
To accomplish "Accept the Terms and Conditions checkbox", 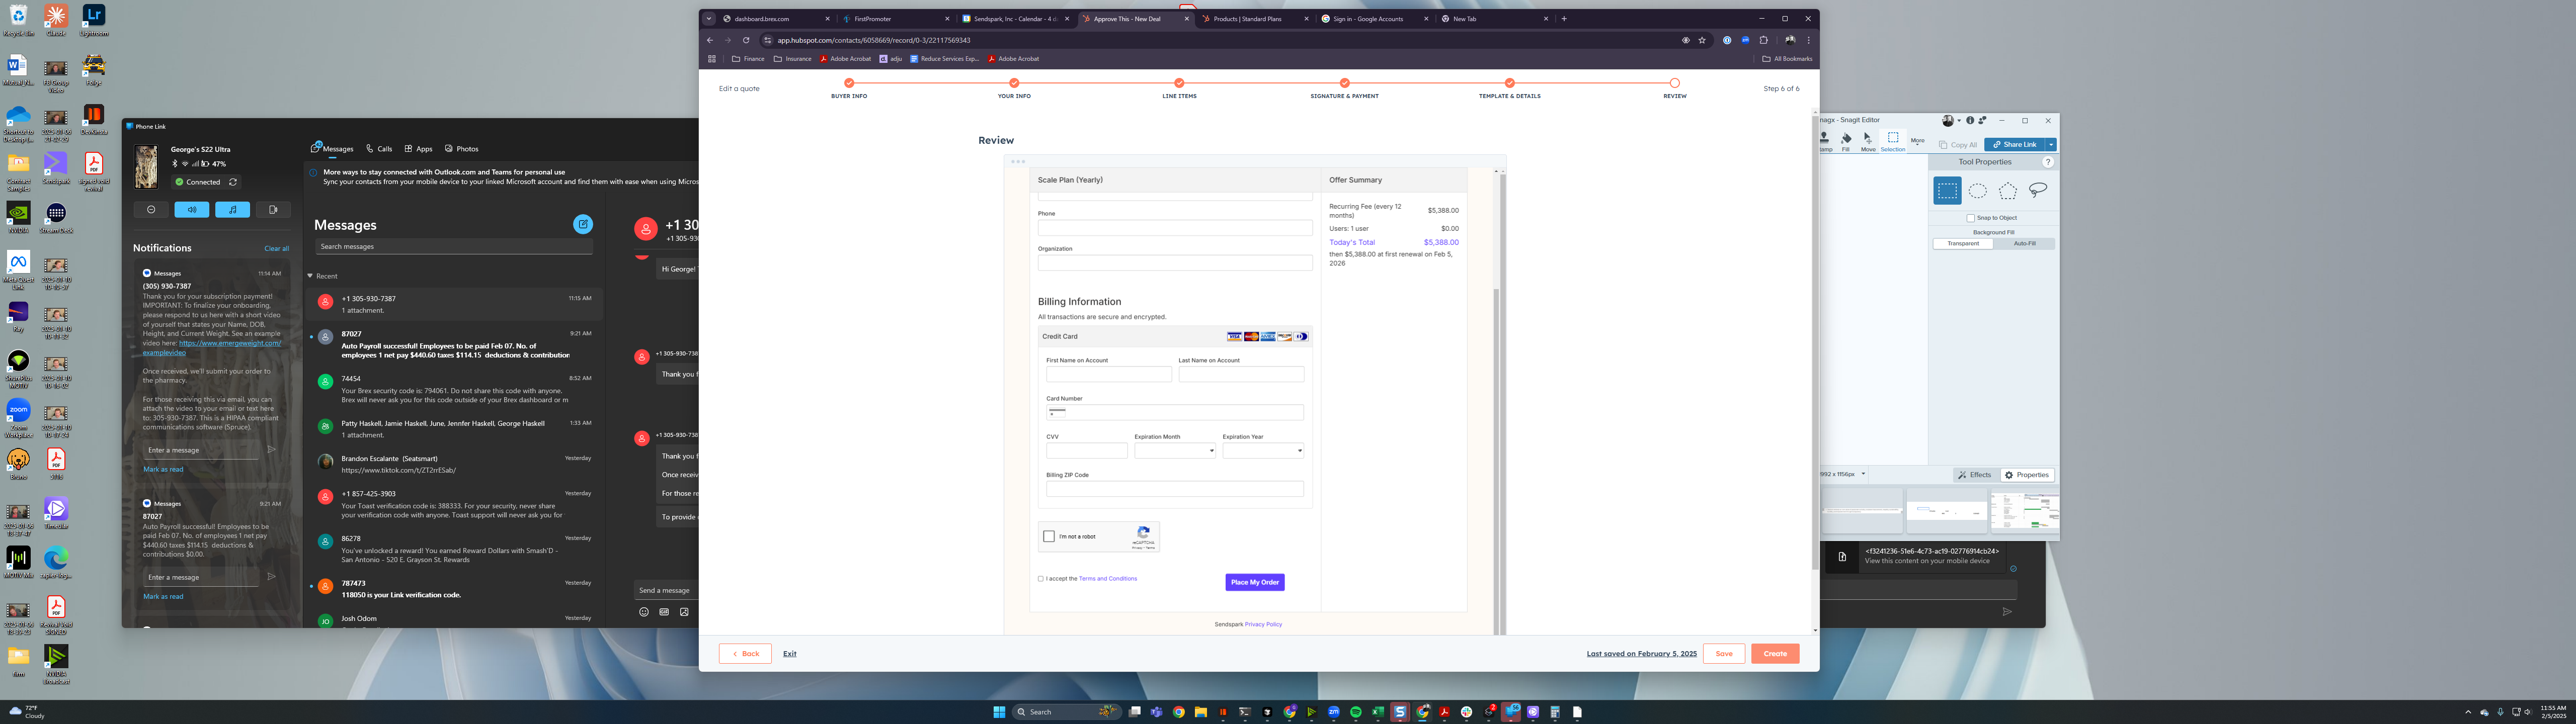I will pyautogui.click(x=1041, y=579).
